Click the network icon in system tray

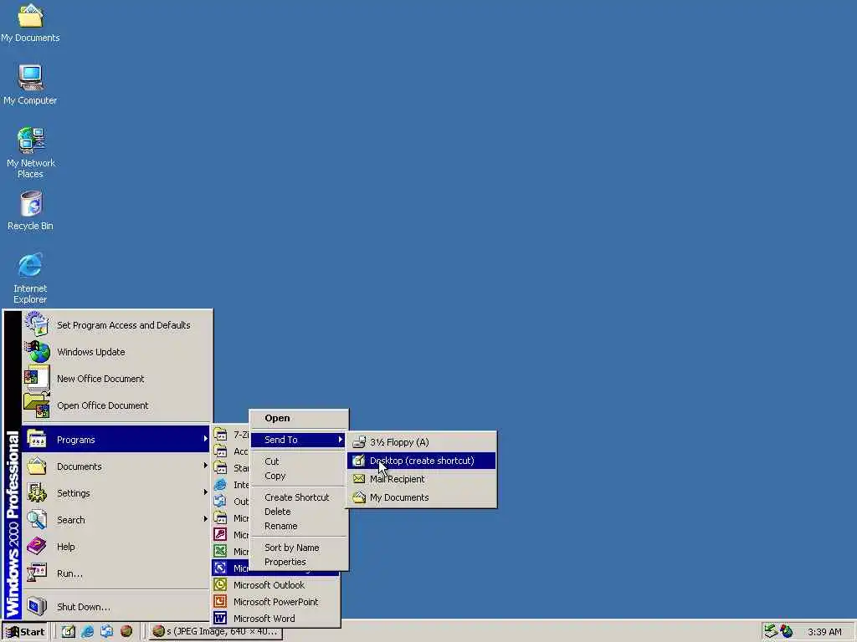point(771,631)
